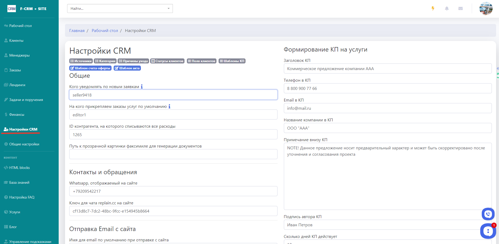
Task: Click the Whatsapp number input field
Action: click(x=173, y=191)
